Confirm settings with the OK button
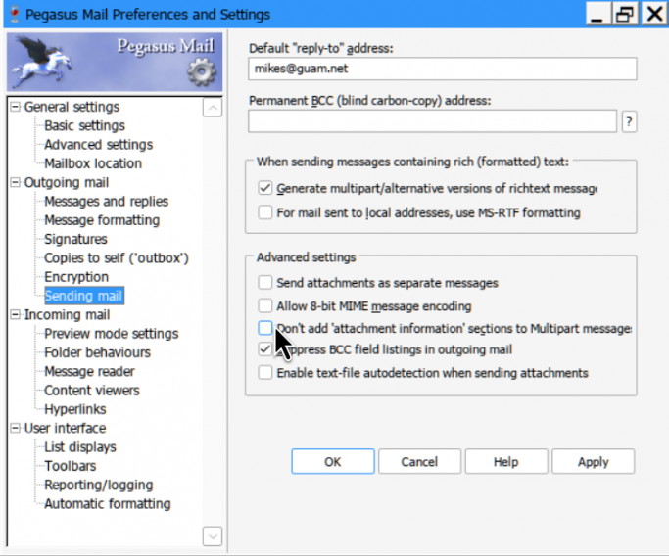This screenshot has width=669, height=556. [x=333, y=461]
